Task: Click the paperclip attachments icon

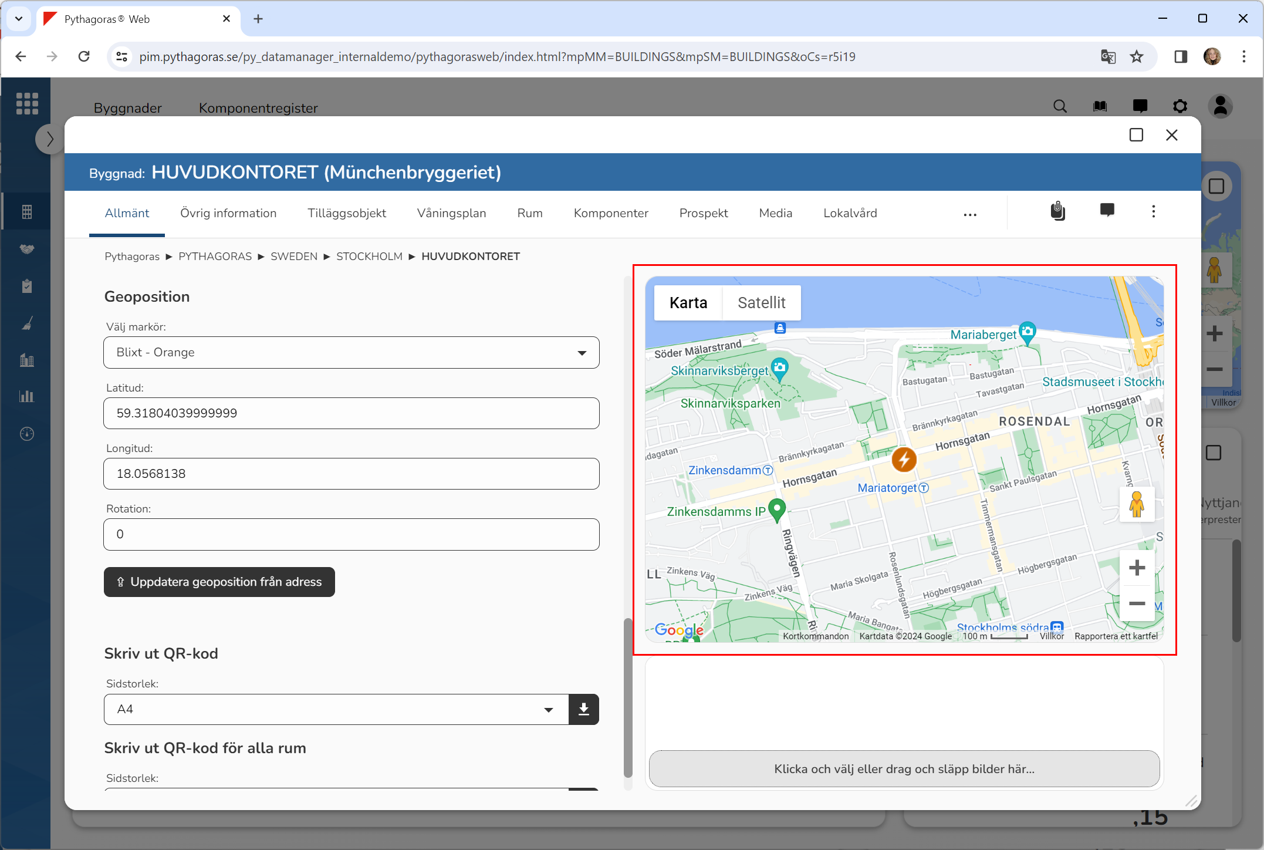Action: (x=1057, y=211)
